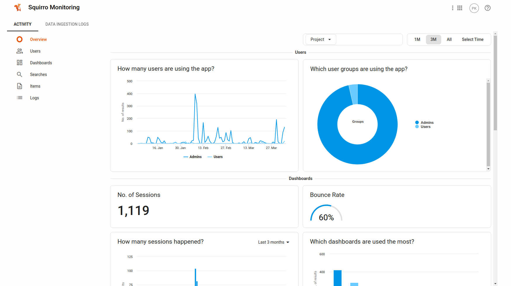
Task: Click the '27. Mar' x-axis label
Action: [x=271, y=148]
